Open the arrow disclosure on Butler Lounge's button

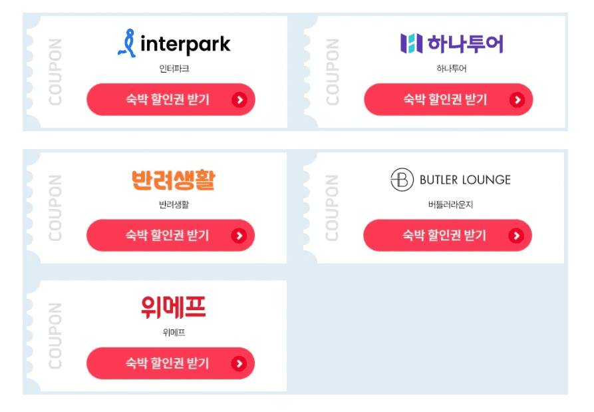coord(518,235)
